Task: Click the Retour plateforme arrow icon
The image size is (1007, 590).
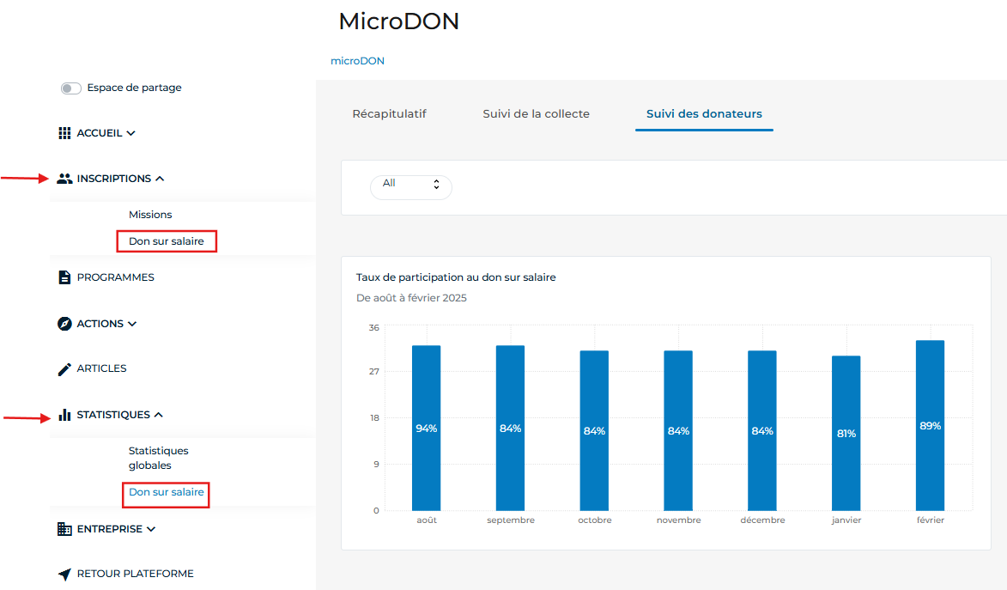Action: pyautogui.click(x=64, y=574)
